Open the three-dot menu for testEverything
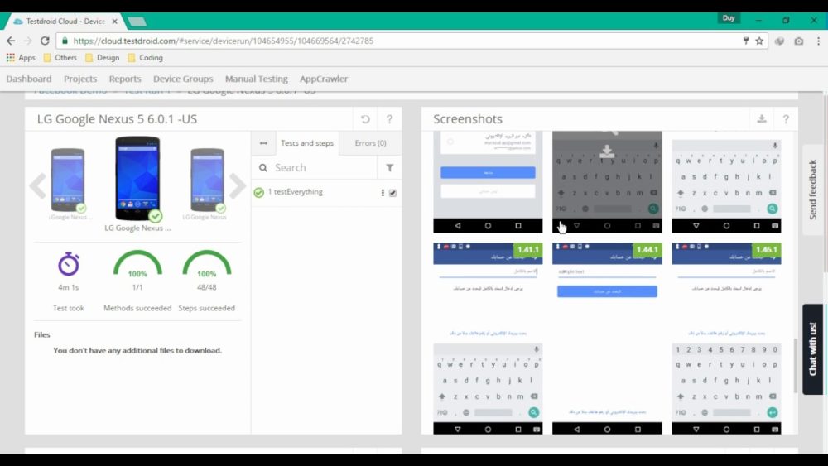This screenshot has width=828, height=466. click(382, 193)
